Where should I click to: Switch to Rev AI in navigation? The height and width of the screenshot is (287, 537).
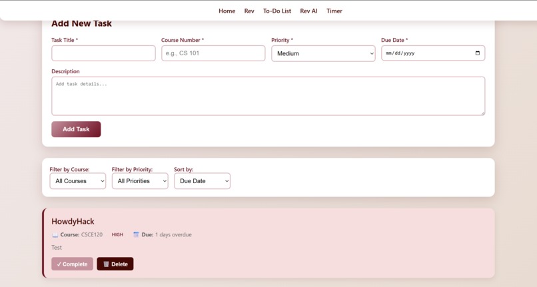(308, 11)
